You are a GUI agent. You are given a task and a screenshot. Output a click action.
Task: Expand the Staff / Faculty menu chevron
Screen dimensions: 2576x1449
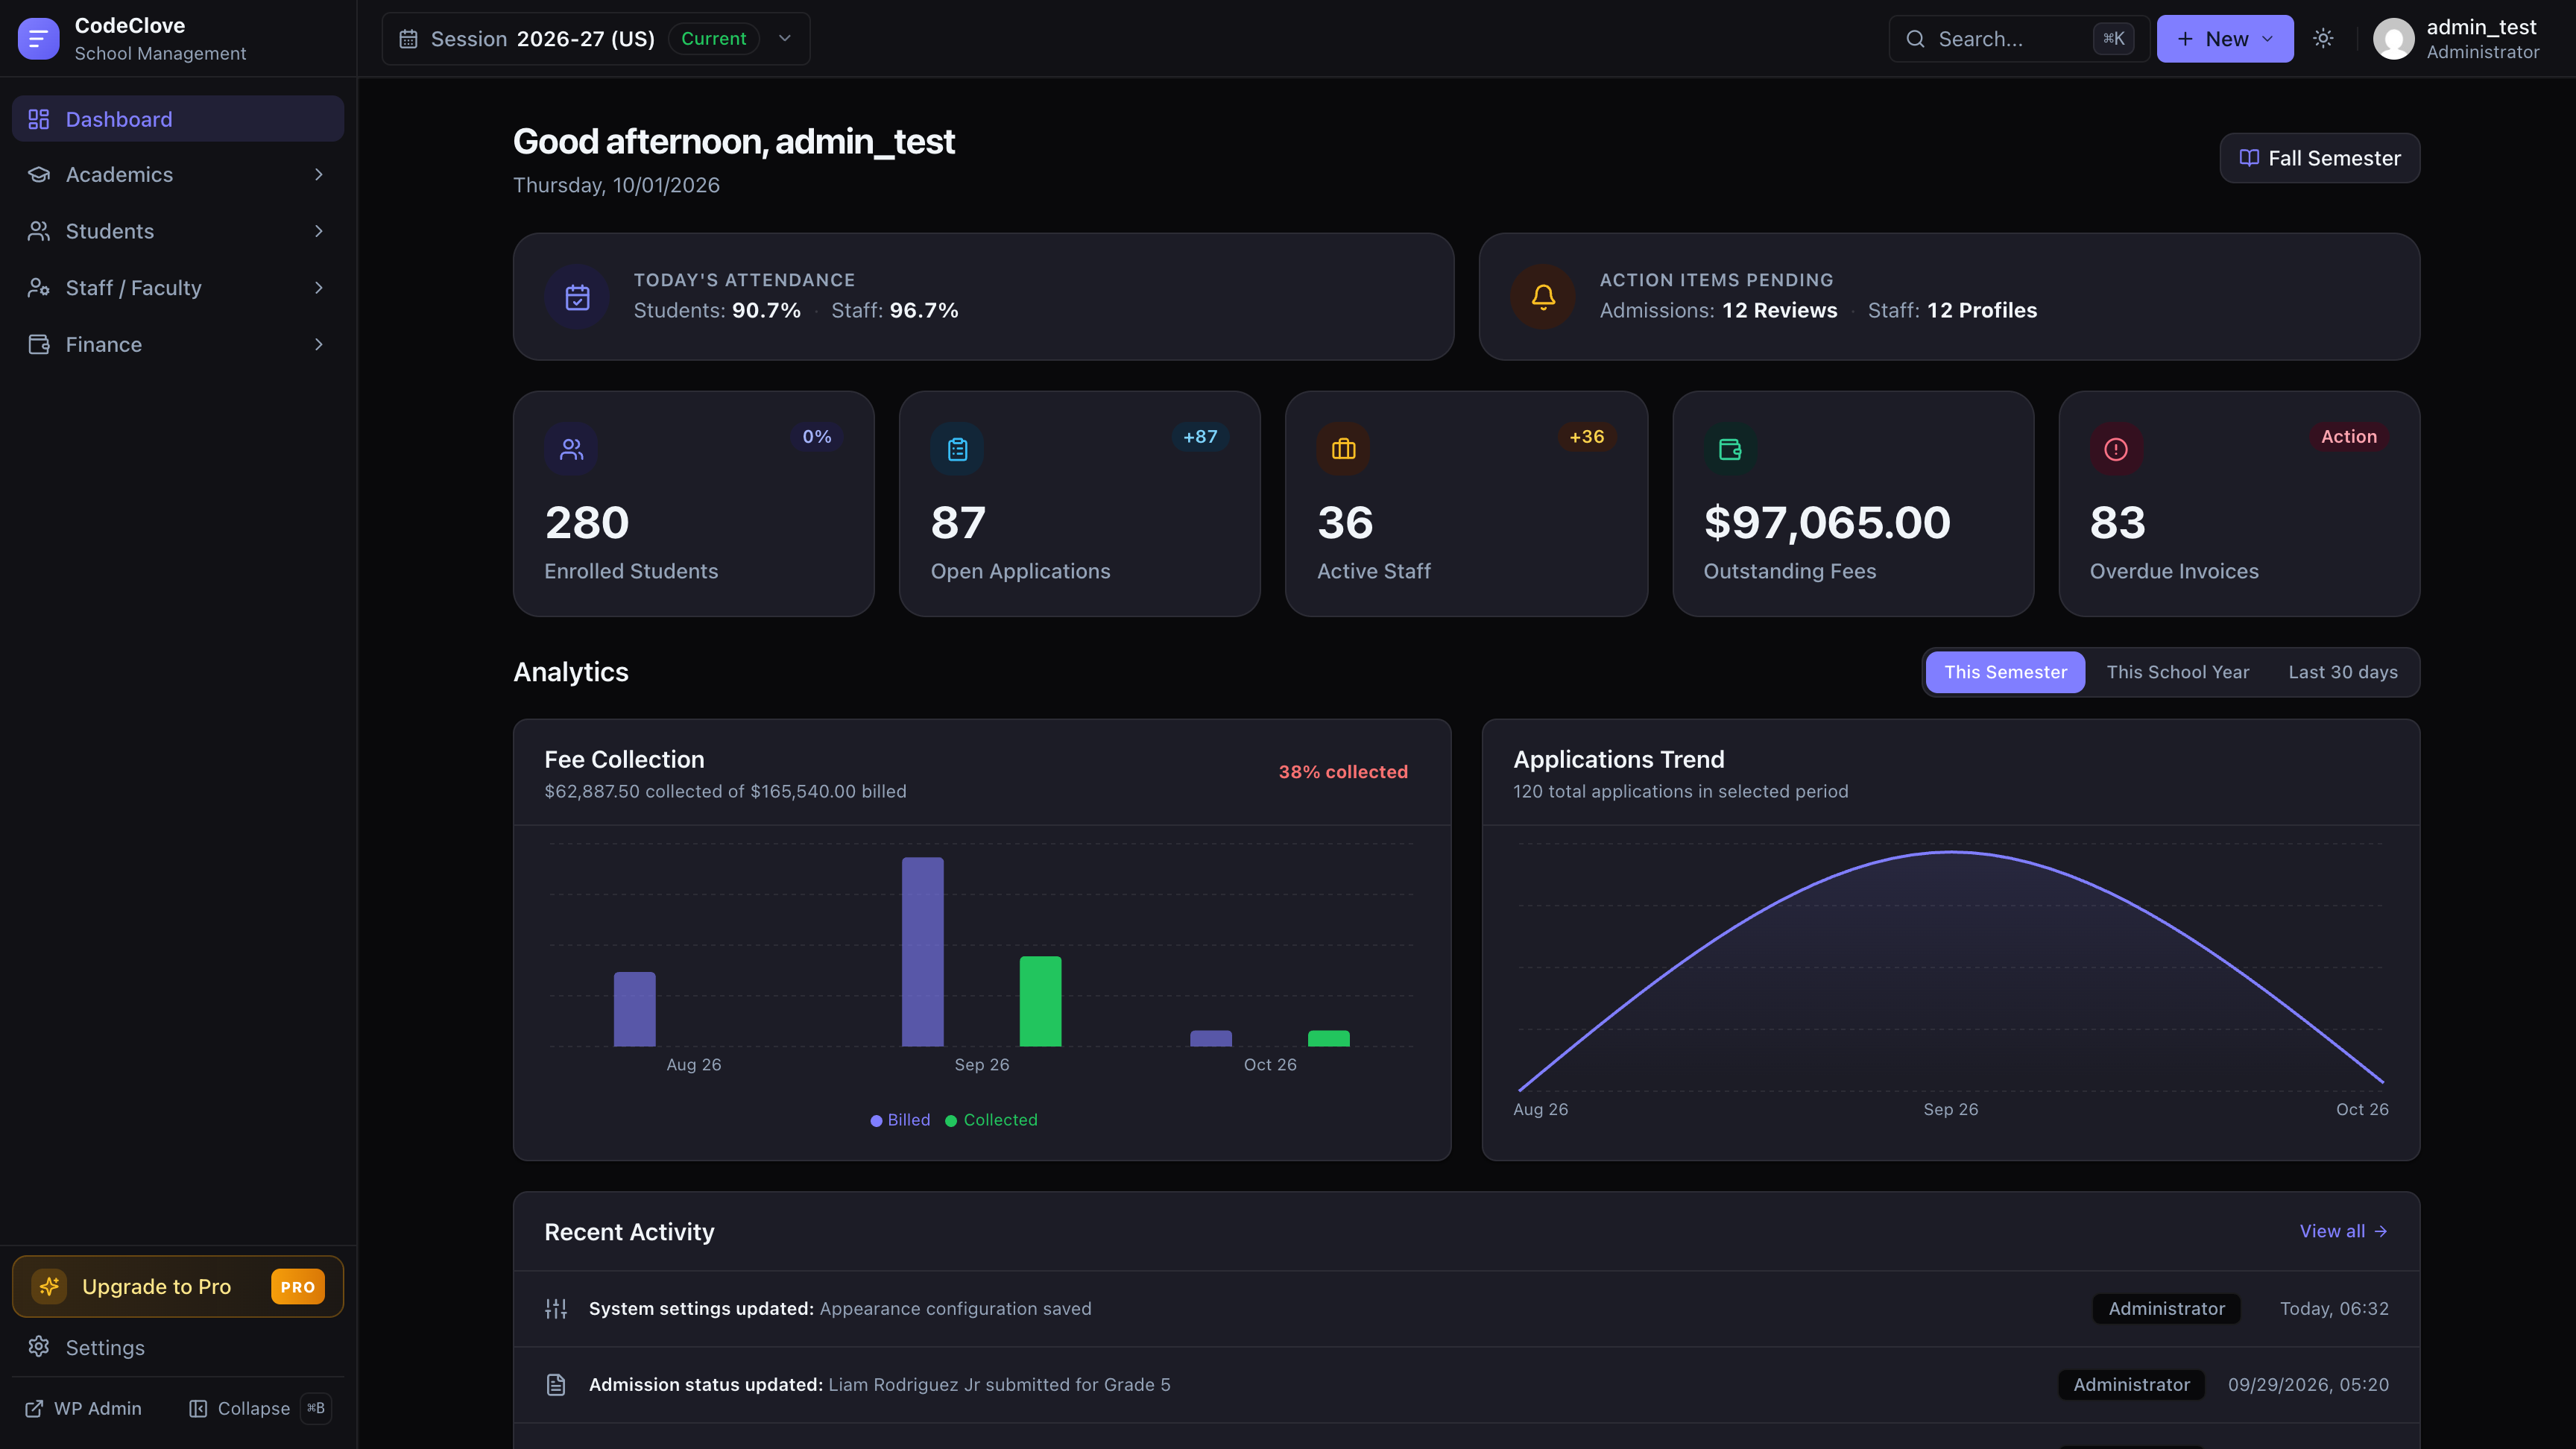[319, 288]
